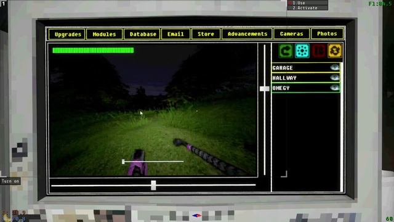Click the green signal bar on the feed
394x222 pixels.
click(93, 51)
